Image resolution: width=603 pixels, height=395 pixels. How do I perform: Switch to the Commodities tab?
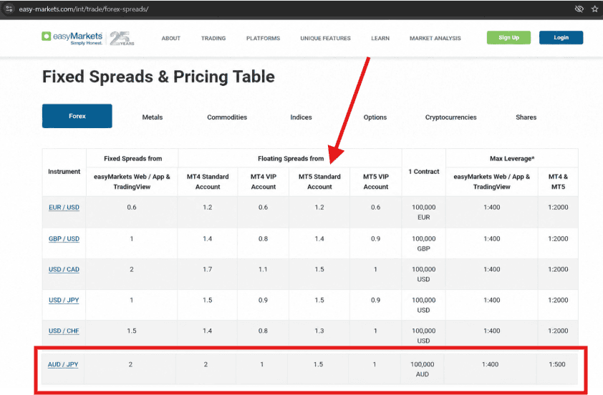(x=227, y=117)
